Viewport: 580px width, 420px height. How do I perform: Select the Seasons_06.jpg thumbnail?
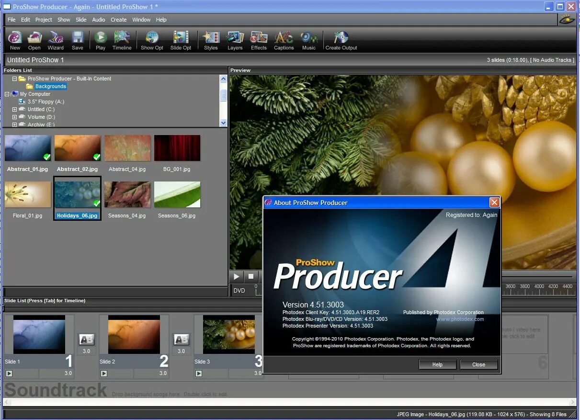coord(177,194)
